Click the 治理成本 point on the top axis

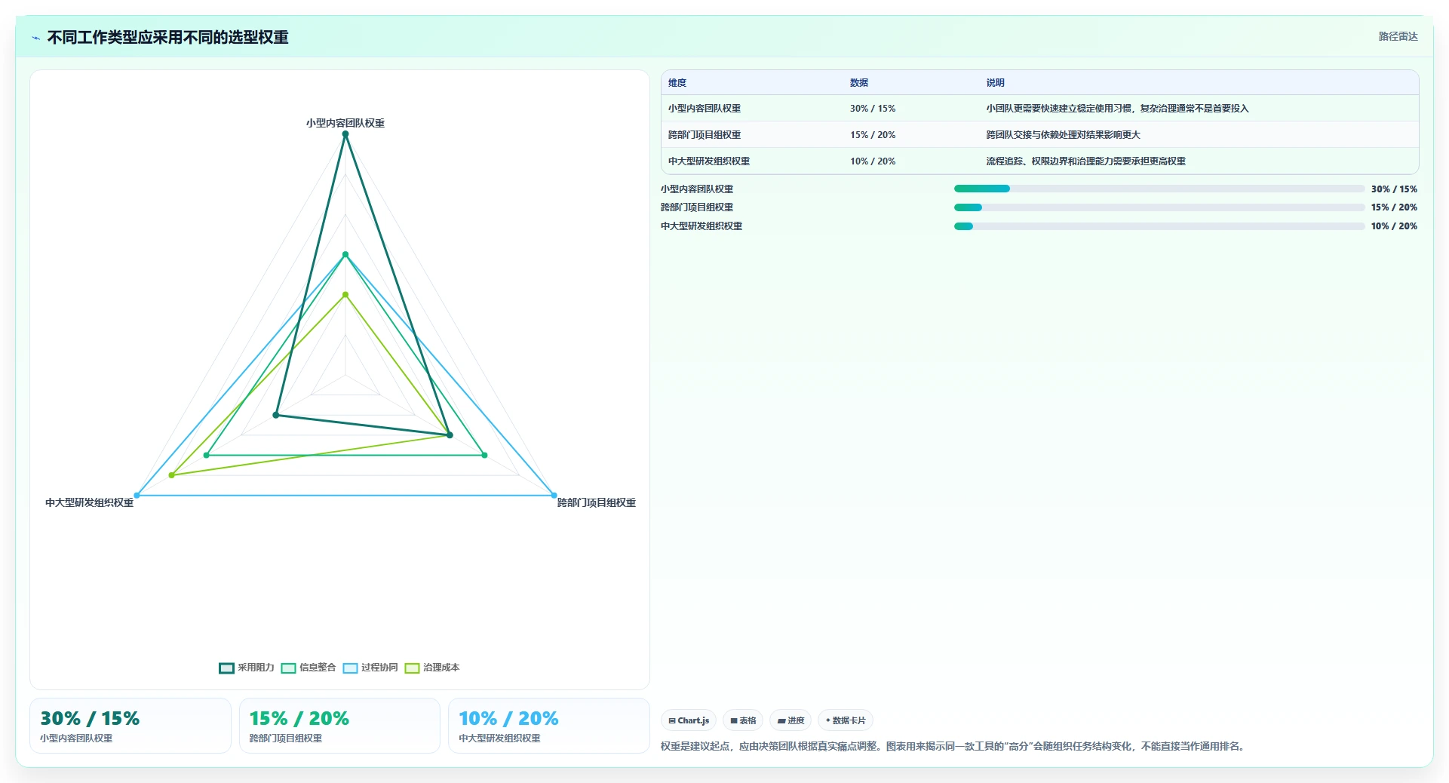coord(345,295)
